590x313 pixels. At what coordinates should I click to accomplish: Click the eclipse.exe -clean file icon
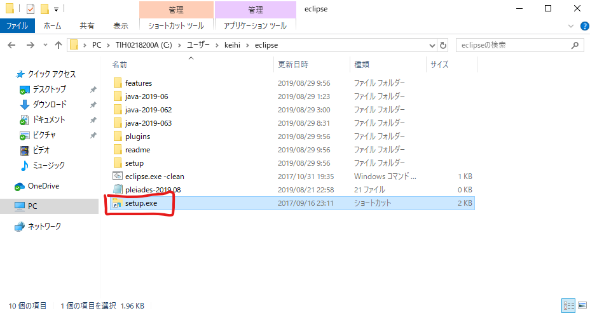[x=118, y=176]
